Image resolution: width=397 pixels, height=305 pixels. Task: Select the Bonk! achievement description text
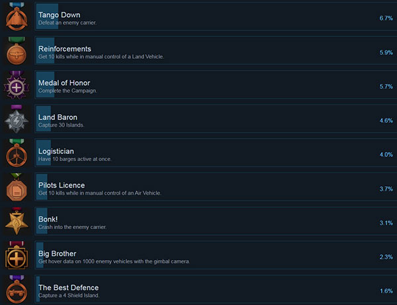pos(72,227)
